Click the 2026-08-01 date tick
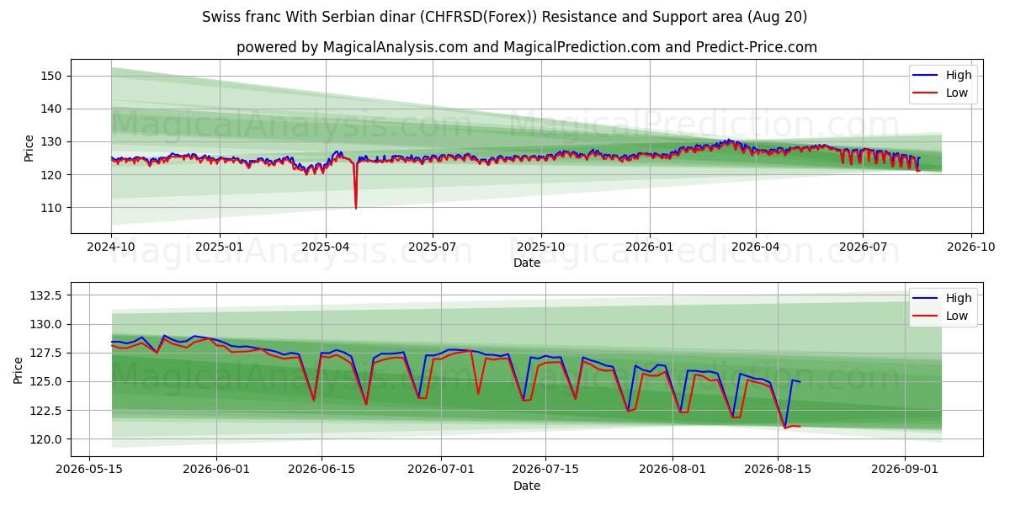Screen dimensions: 1010x505 pos(673,470)
